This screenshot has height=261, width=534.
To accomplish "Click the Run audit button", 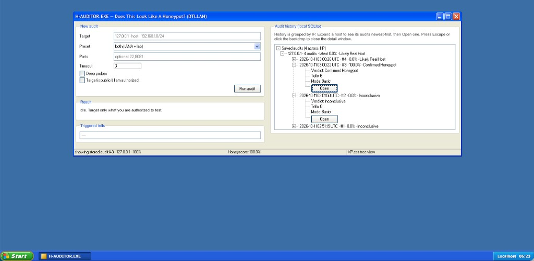I will pos(247,88).
